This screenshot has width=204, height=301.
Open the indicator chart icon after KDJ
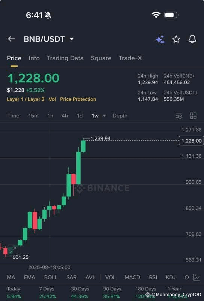pyautogui.click(x=196, y=277)
